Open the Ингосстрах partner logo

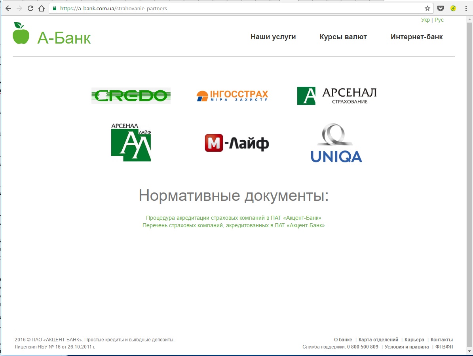click(232, 96)
